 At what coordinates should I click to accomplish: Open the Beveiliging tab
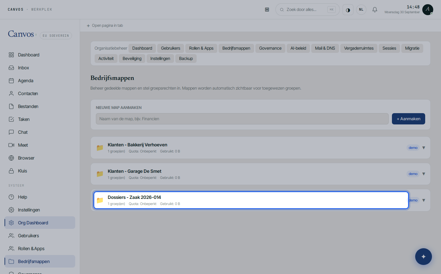pos(132,59)
